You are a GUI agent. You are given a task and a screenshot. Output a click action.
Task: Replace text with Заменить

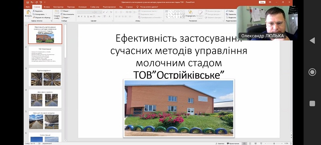coord(231,14)
